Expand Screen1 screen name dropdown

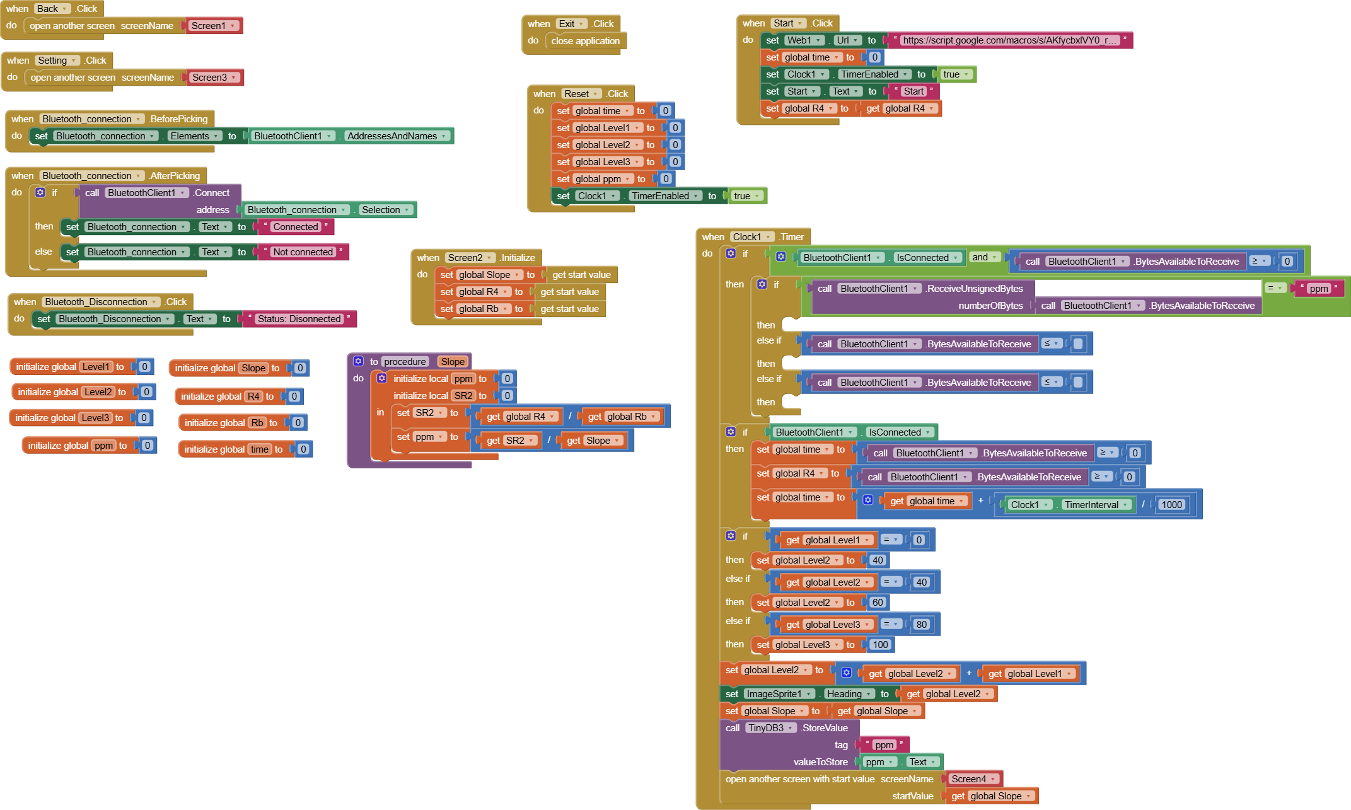[x=213, y=26]
